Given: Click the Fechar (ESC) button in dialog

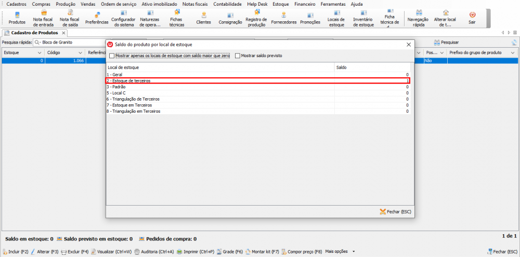Looking at the screenshot, I should [396, 212].
